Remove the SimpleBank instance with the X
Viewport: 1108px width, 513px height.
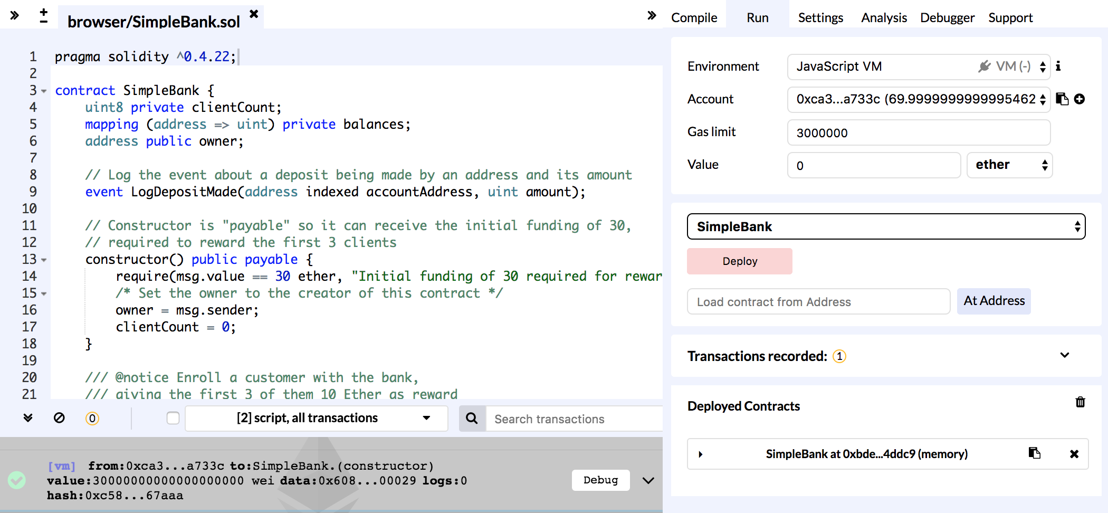pyautogui.click(x=1074, y=454)
